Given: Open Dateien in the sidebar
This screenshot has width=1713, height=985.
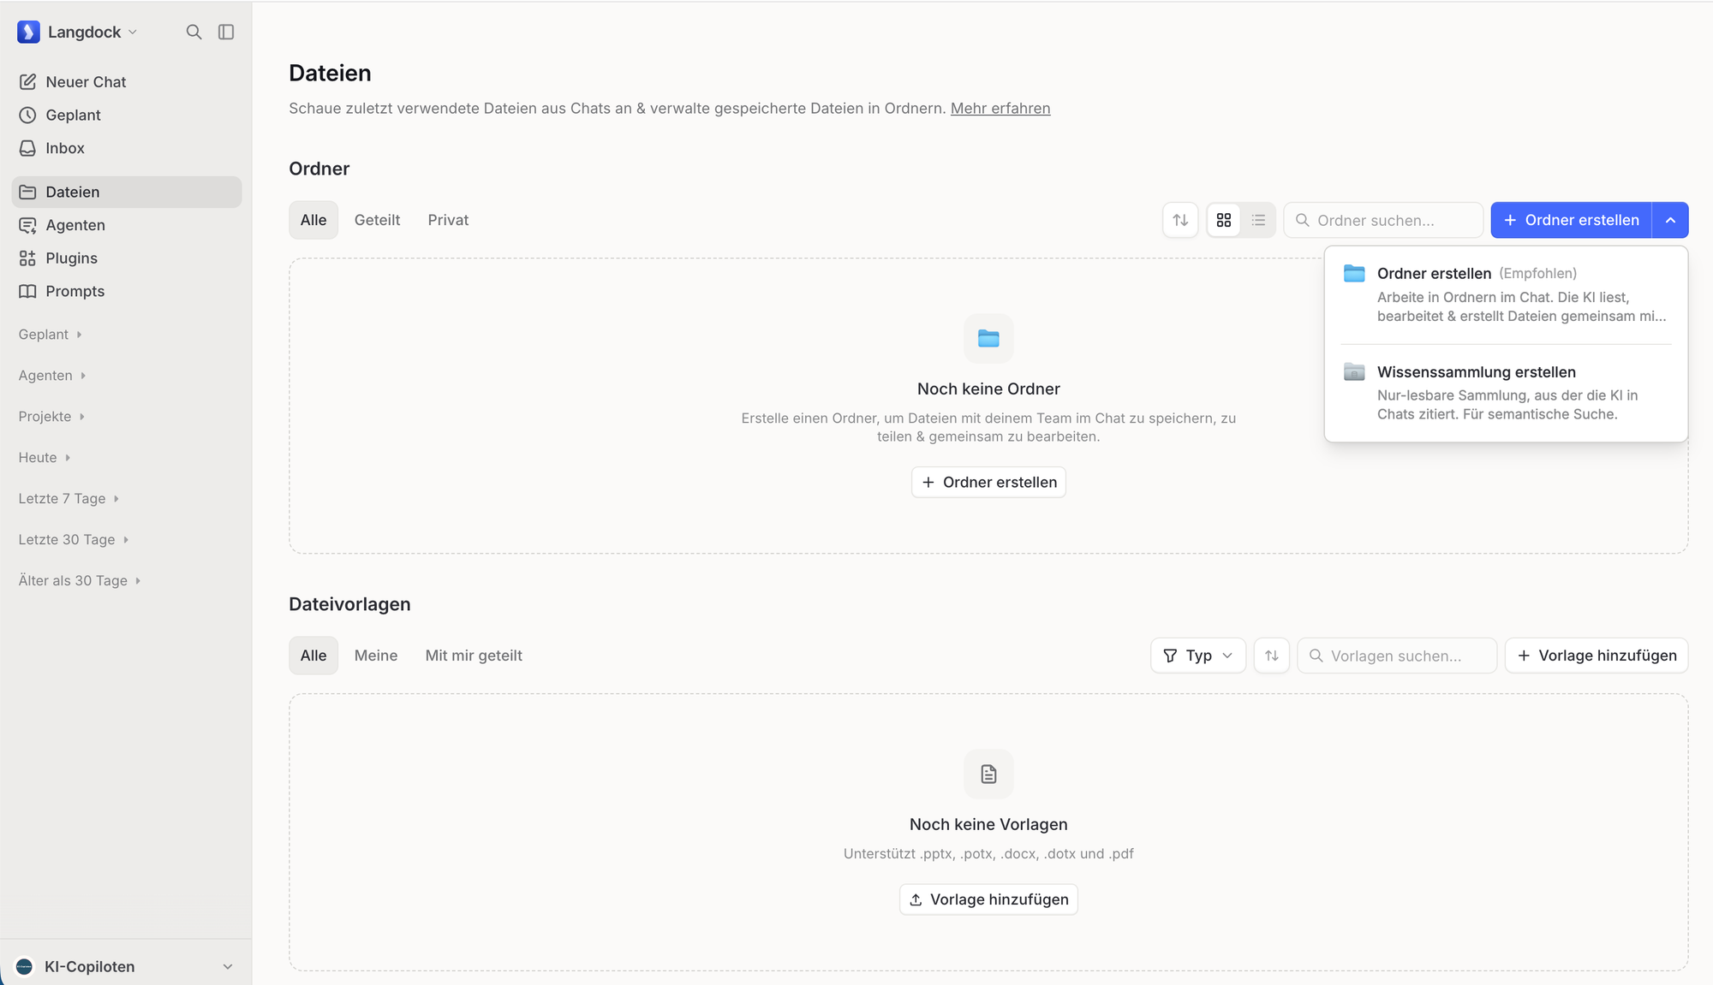Looking at the screenshot, I should click(x=127, y=192).
